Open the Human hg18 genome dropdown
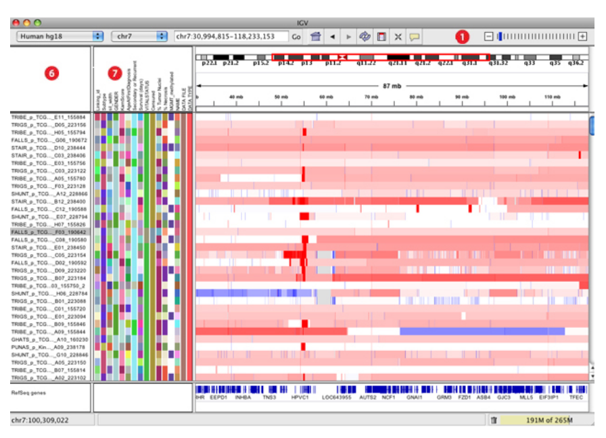The height and width of the screenshot is (438, 606). (61, 36)
